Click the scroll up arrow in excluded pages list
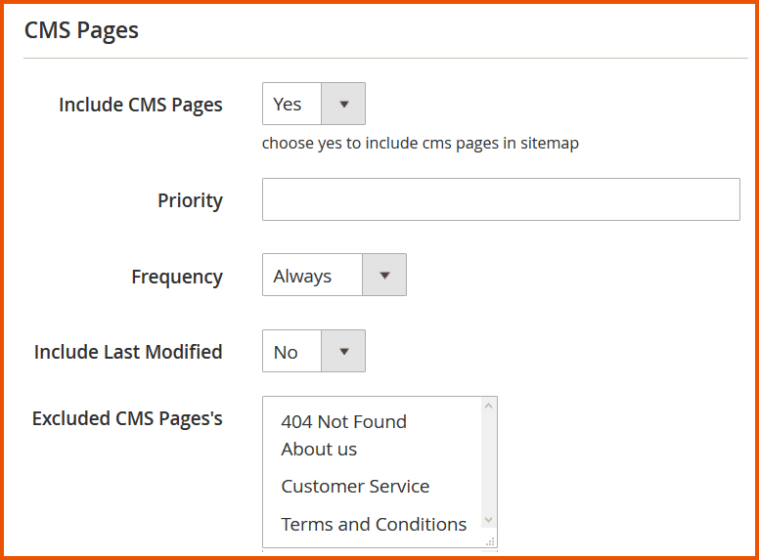The image size is (759, 560). tap(489, 406)
